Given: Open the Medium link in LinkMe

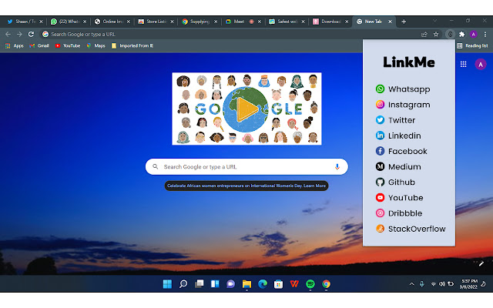Looking at the screenshot, I should (398, 166).
